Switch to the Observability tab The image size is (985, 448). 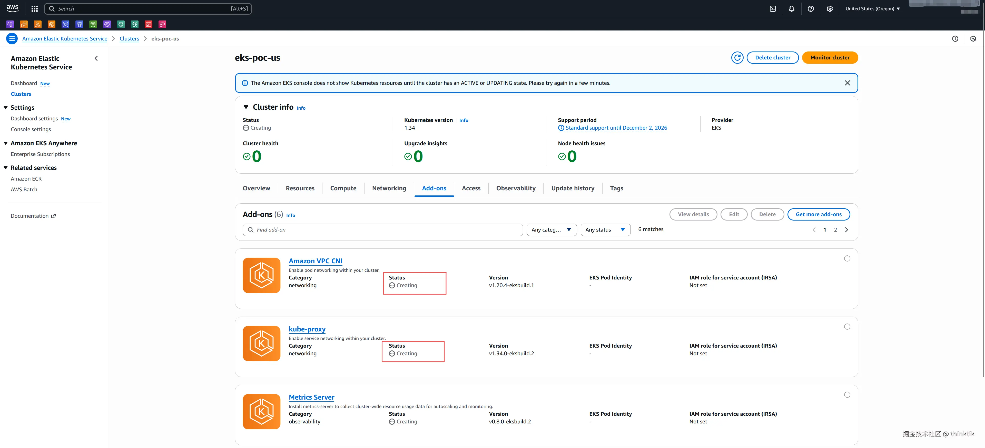tap(515, 188)
